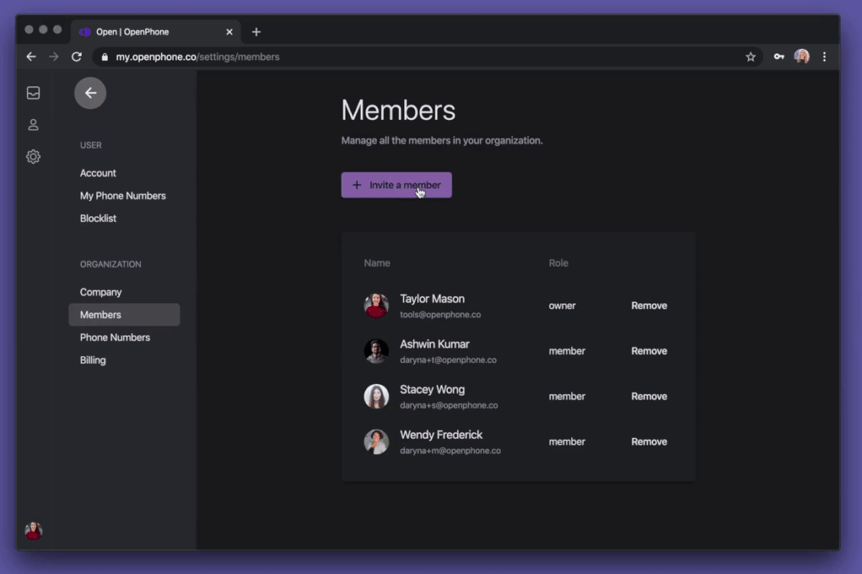Click the user avatar at bottom left
Image resolution: width=862 pixels, height=574 pixels.
pyautogui.click(x=34, y=531)
